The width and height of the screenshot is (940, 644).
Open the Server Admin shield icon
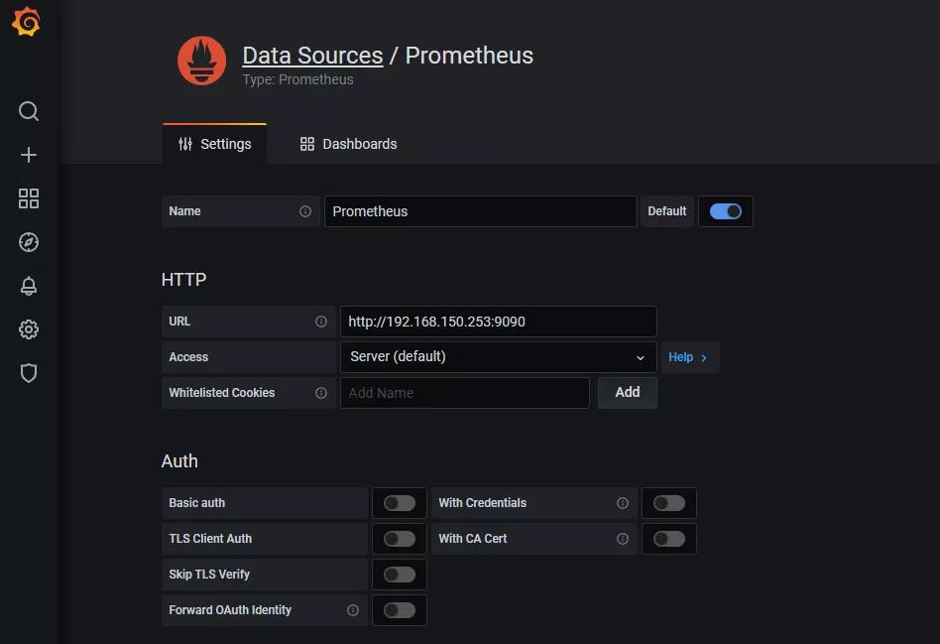28,373
